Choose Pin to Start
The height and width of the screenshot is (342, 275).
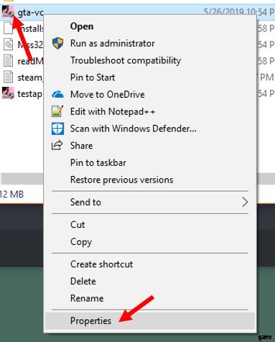[x=93, y=78]
